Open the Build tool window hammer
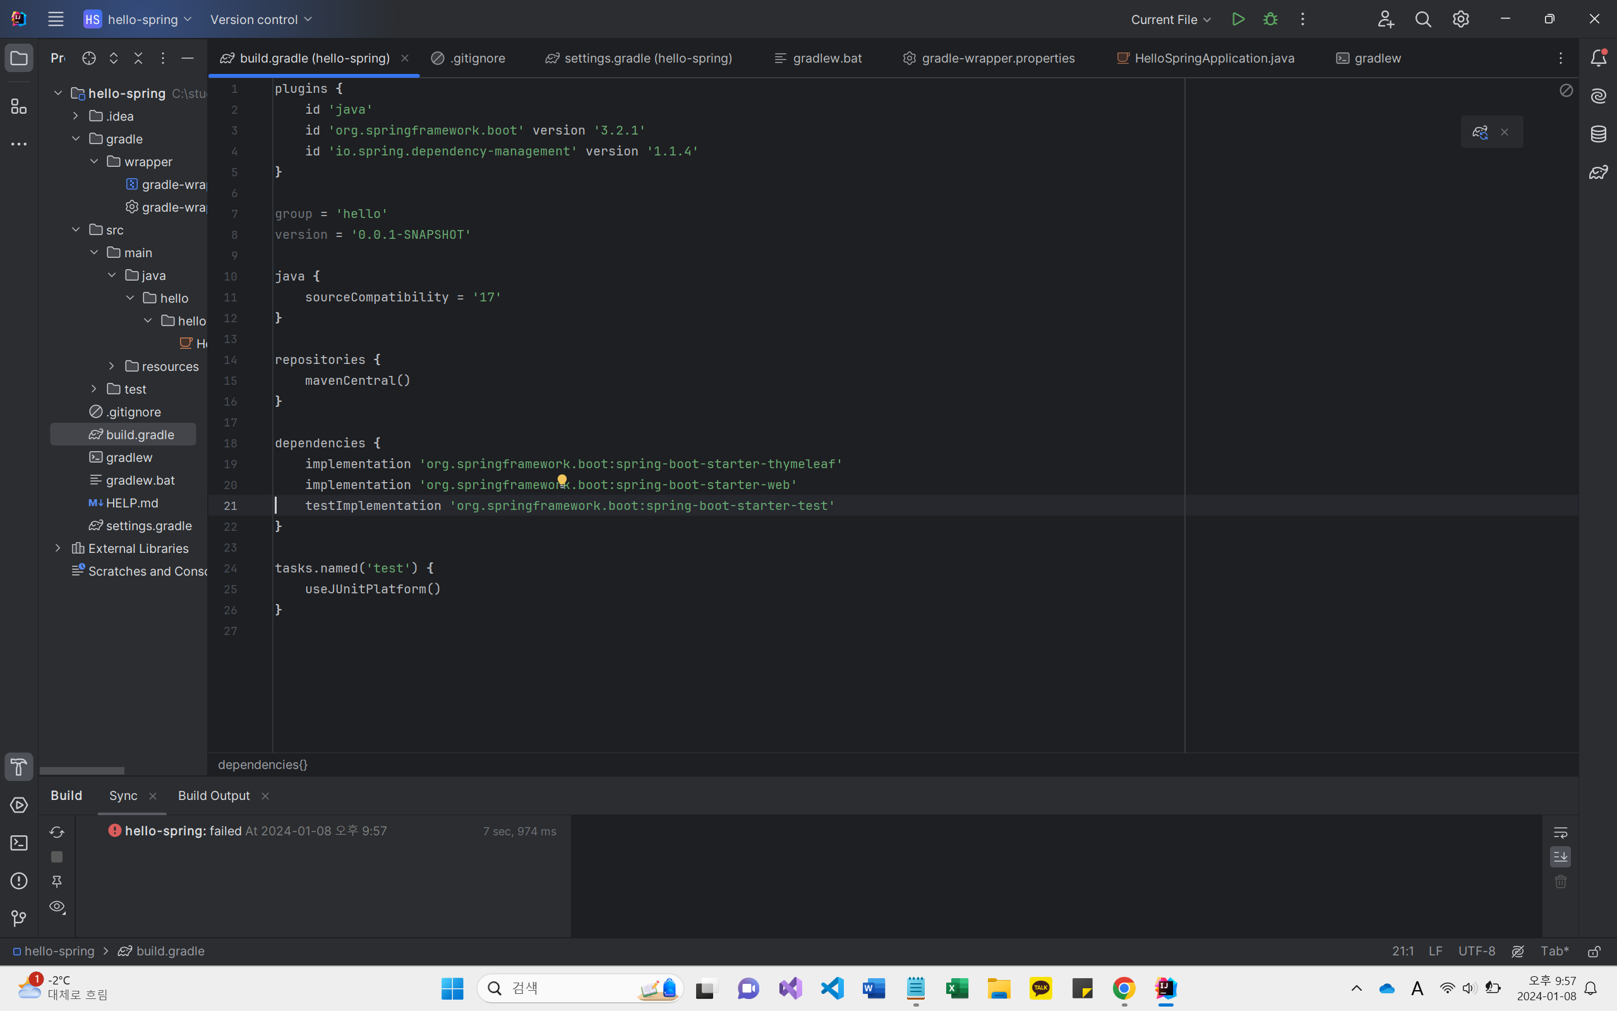 tap(19, 767)
